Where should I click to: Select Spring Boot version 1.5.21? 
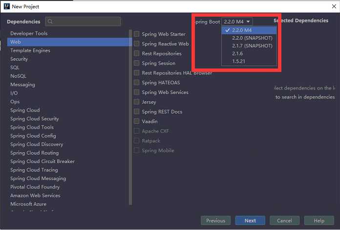click(x=249, y=61)
